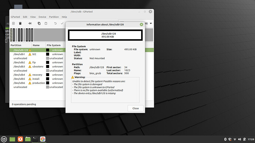Screen dimensions: 255x143
Task: Open the Wi-Fi network tray icon
Action: click(235, 139)
